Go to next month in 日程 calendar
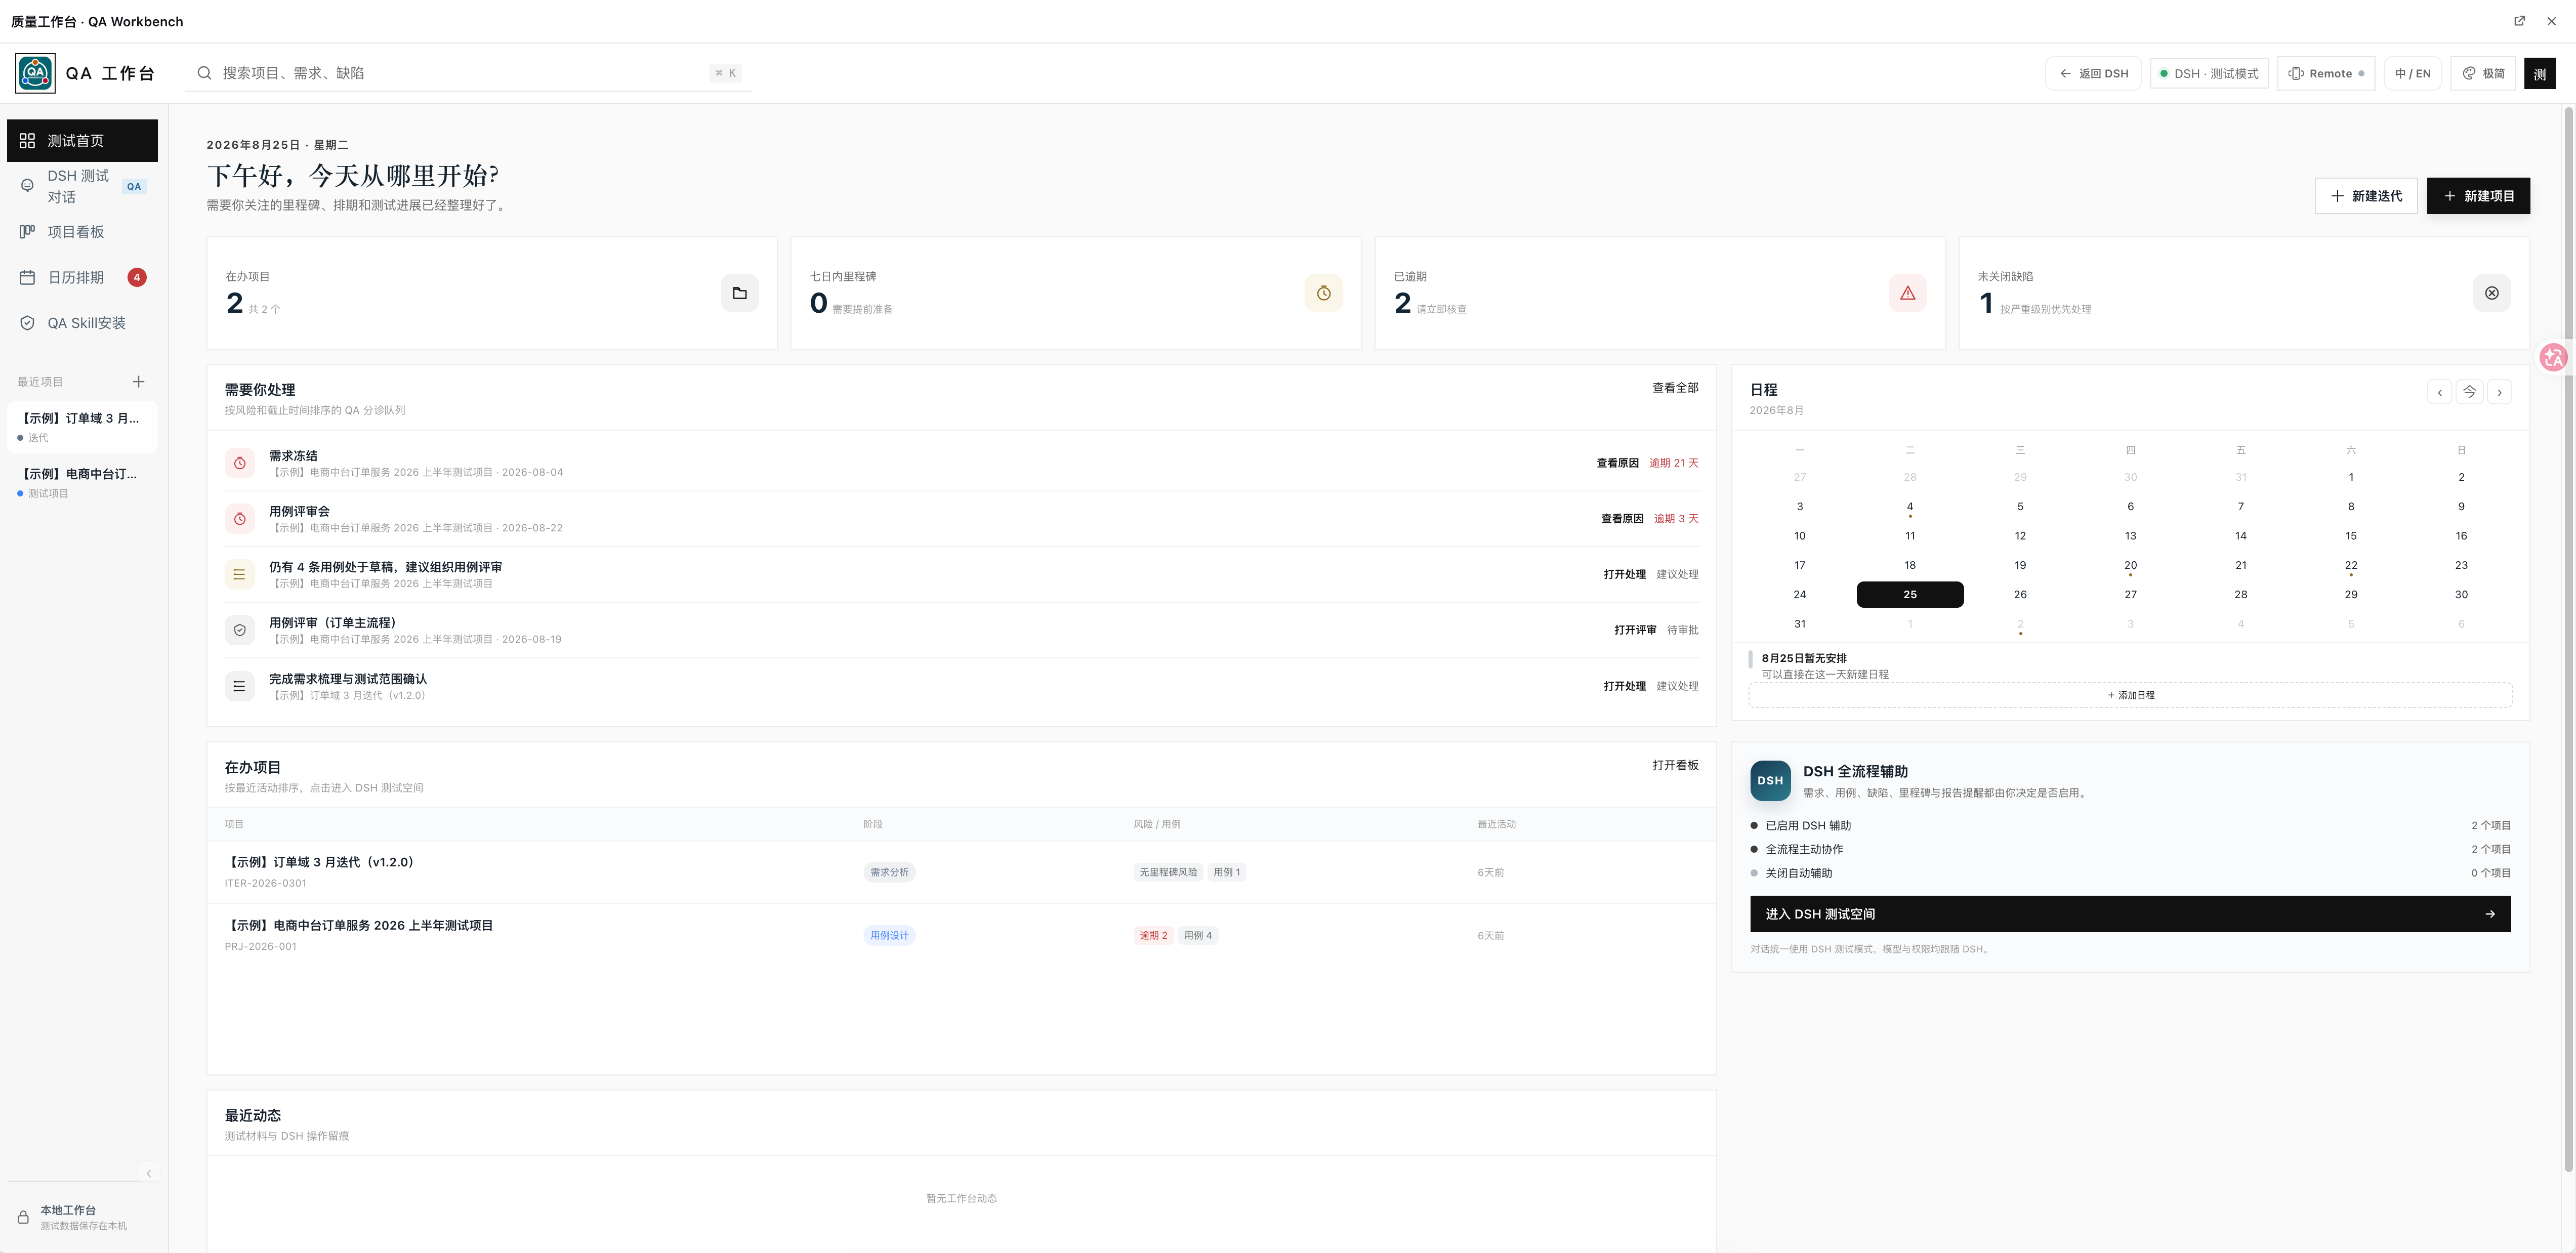The image size is (2576, 1253). [2499, 392]
